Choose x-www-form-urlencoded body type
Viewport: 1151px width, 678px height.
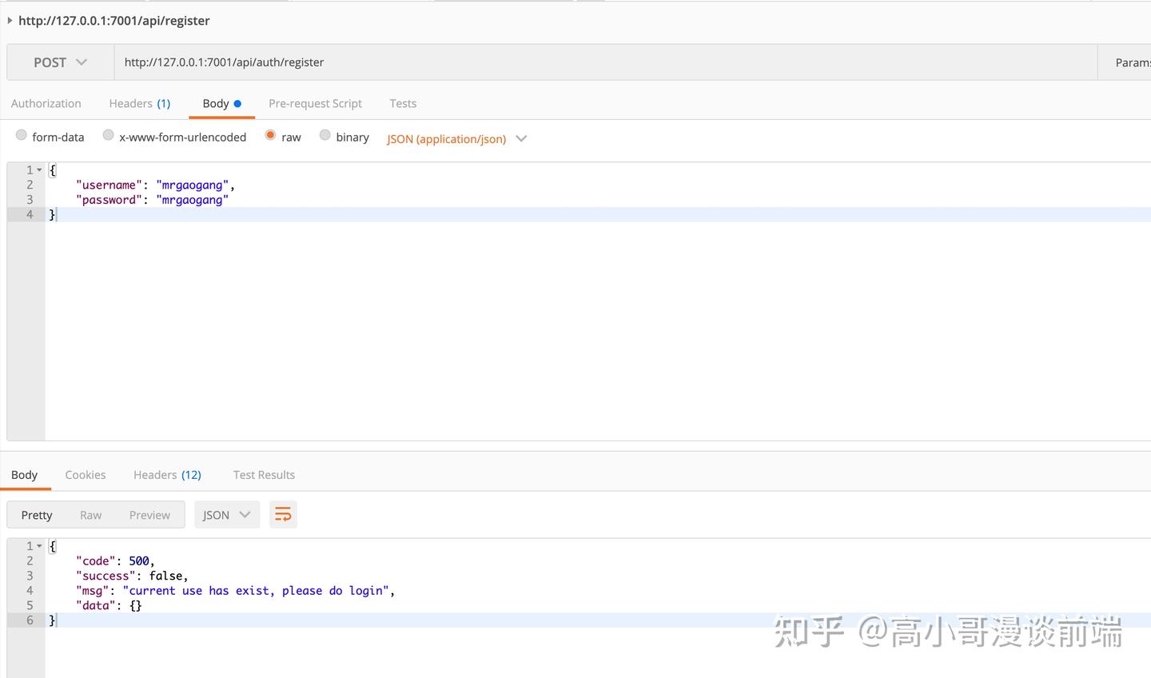click(x=108, y=135)
